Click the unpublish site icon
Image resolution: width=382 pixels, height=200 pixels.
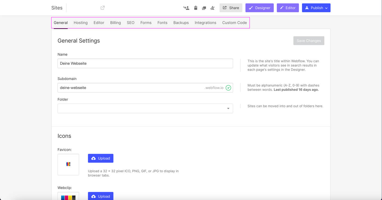click(213, 8)
